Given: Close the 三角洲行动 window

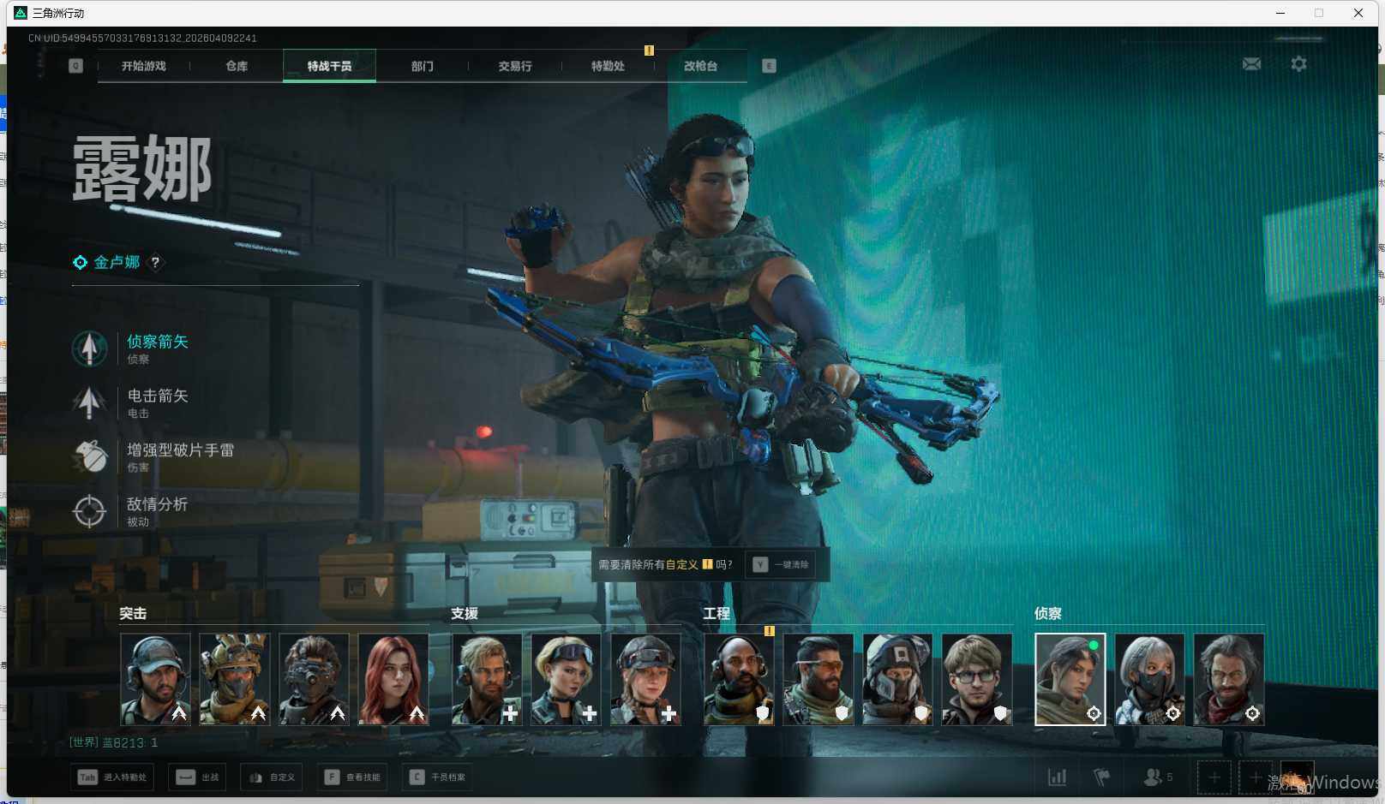Looking at the screenshot, I should click(x=1358, y=13).
